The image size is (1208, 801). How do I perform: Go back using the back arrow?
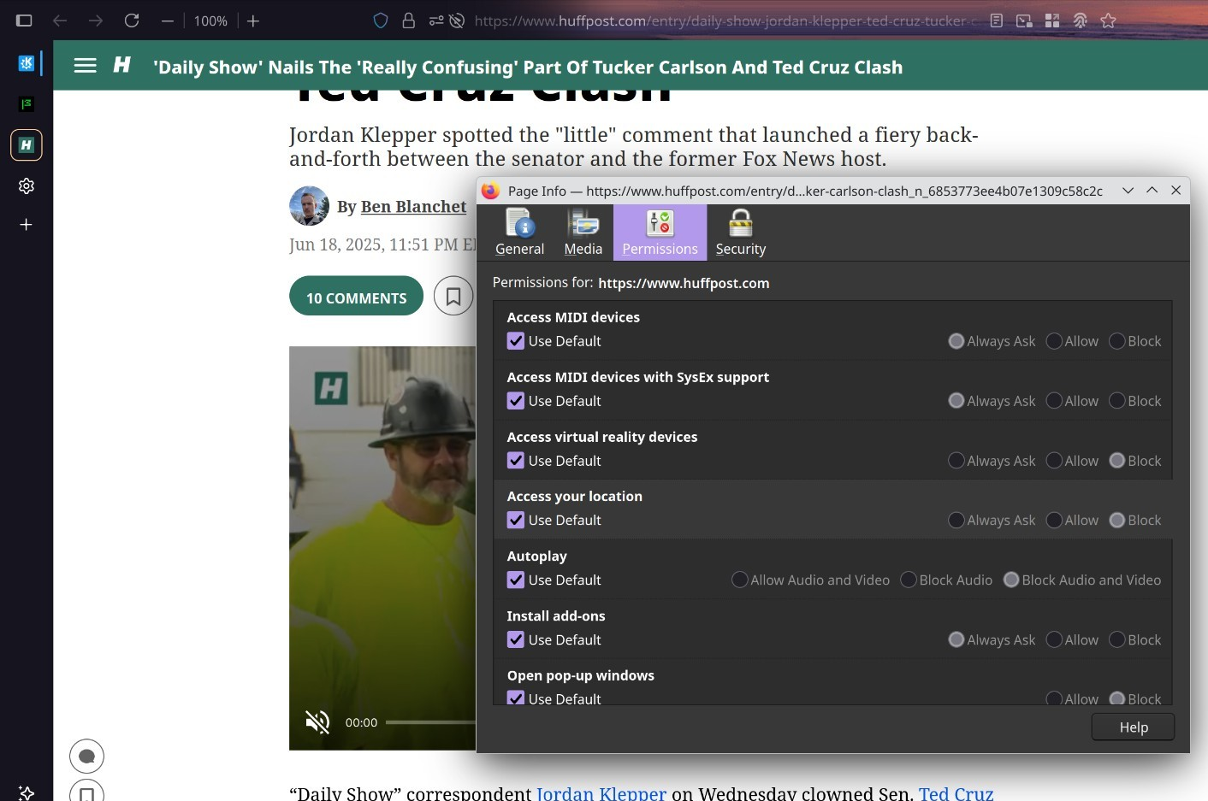[60, 21]
